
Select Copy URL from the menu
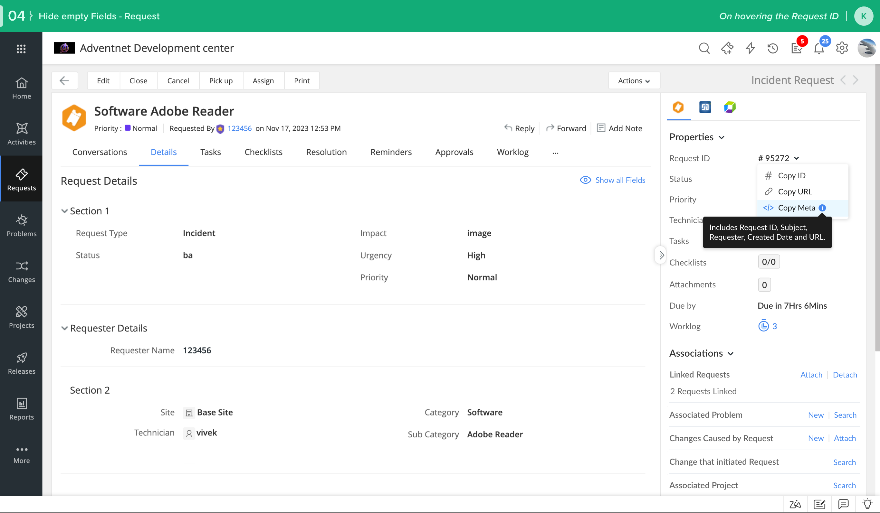795,191
